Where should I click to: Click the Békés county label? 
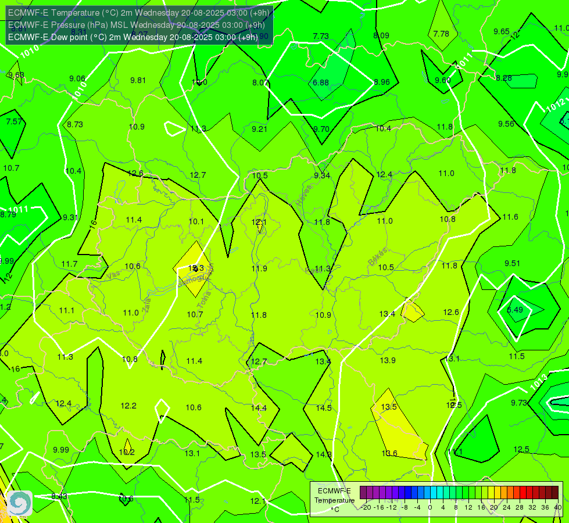(378, 257)
